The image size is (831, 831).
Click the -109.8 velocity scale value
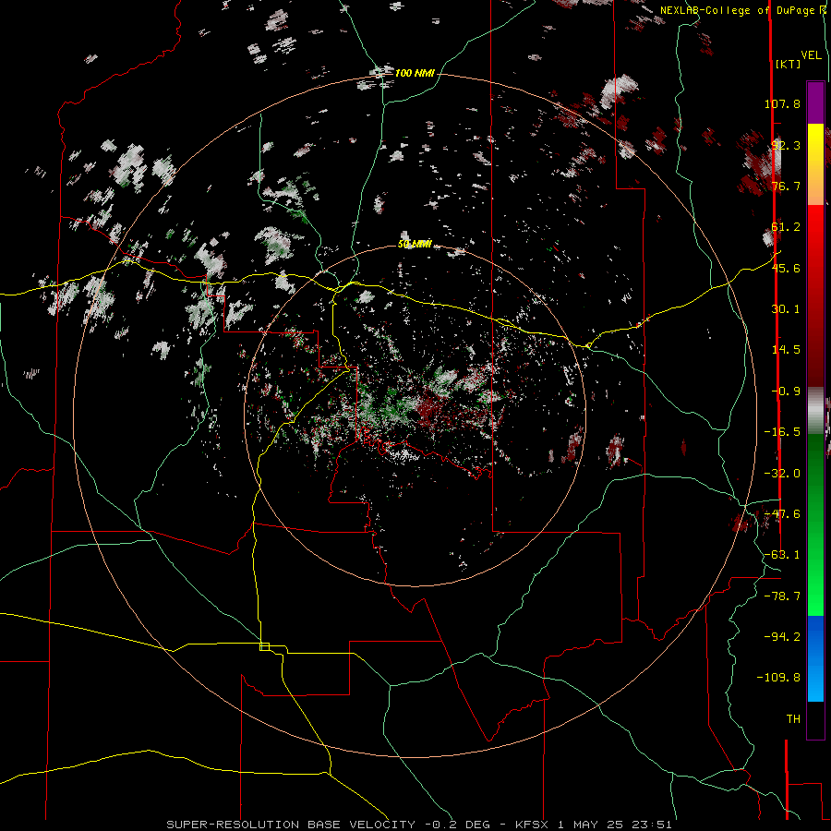[x=778, y=678]
